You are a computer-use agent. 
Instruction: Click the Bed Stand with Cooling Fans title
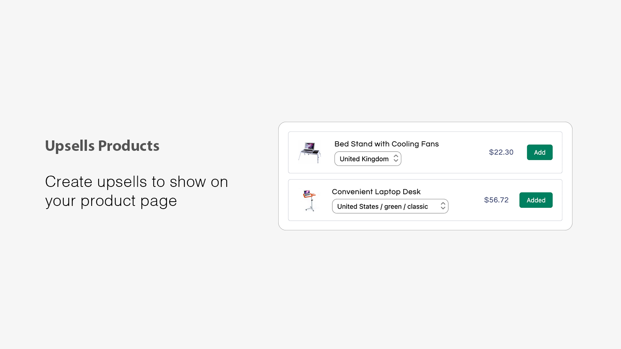[387, 144]
